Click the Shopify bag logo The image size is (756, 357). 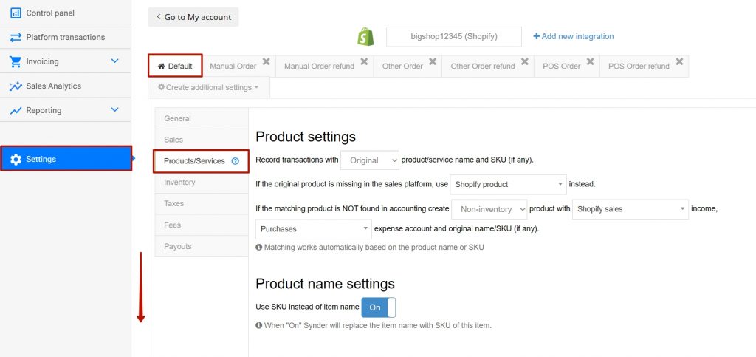tap(366, 37)
